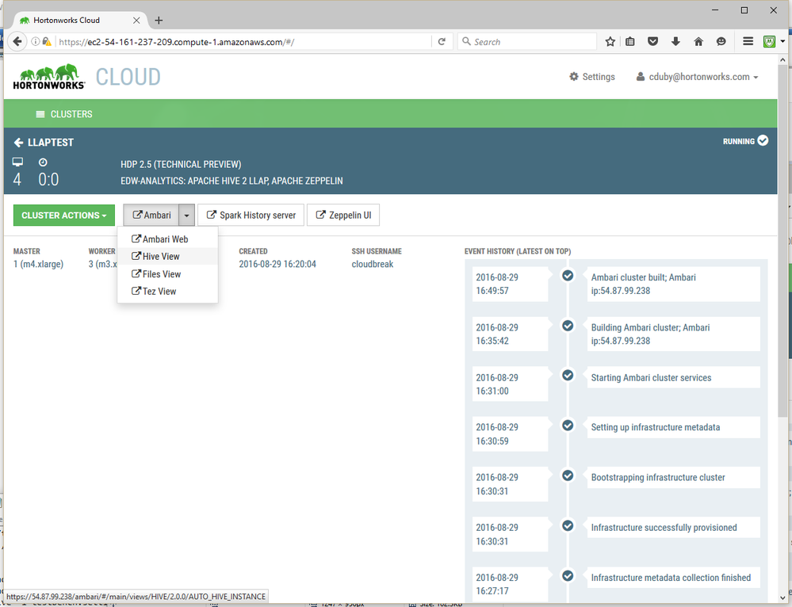The height and width of the screenshot is (607, 792).
Task: Click the Firefox home icon
Action: (x=698, y=41)
